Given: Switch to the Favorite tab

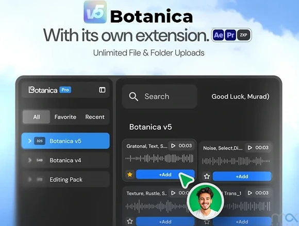Looking at the screenshot, I should [65, 117].
